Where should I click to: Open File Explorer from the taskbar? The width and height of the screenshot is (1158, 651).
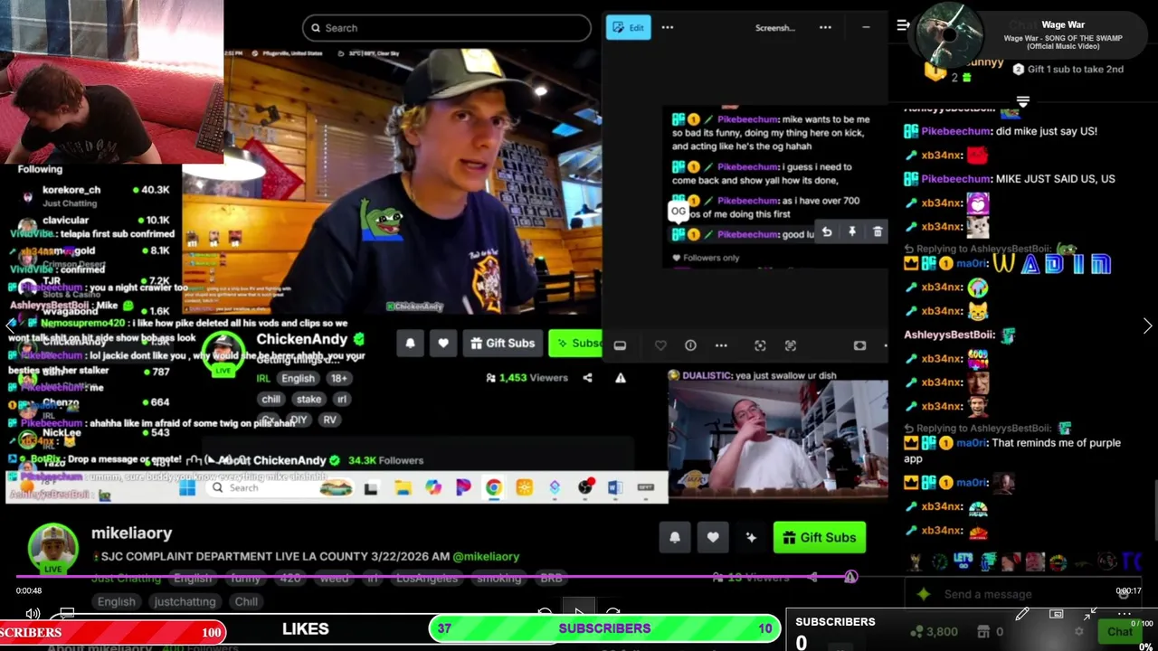403,488
